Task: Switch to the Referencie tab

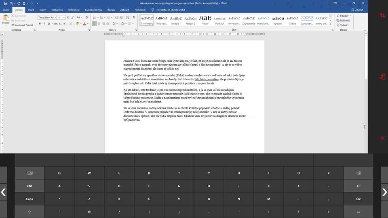Action: coord(74,10)
